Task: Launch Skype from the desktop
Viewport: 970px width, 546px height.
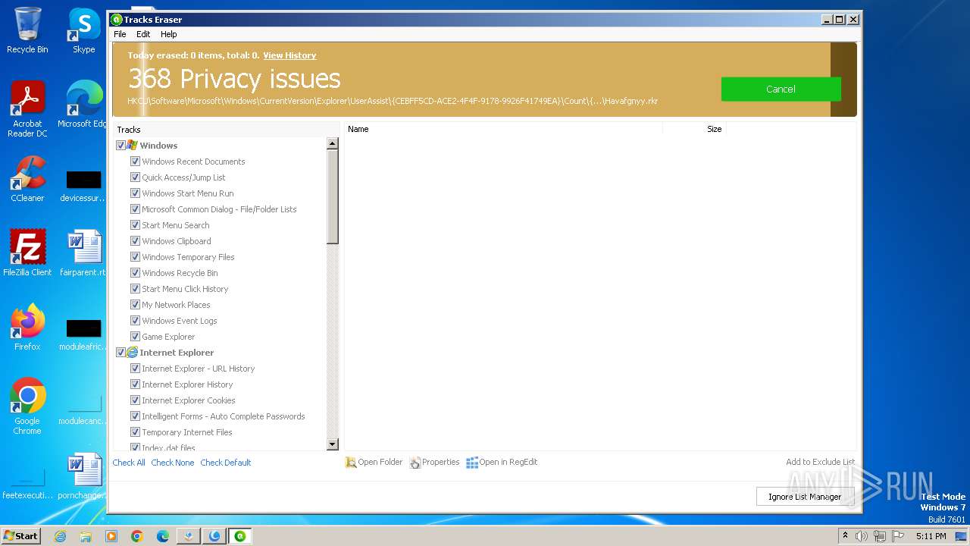Action: click(83, 30)
